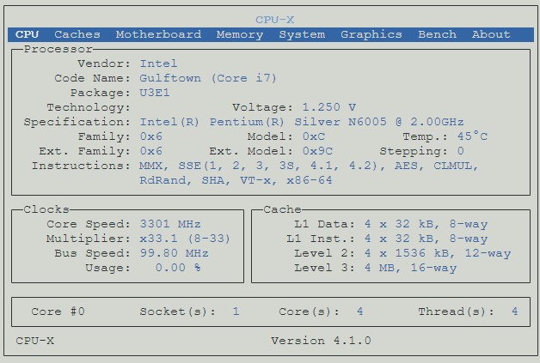This screenshot has height=363, width=540.
Task: Click the Family value 0x6
Action: 150,136
